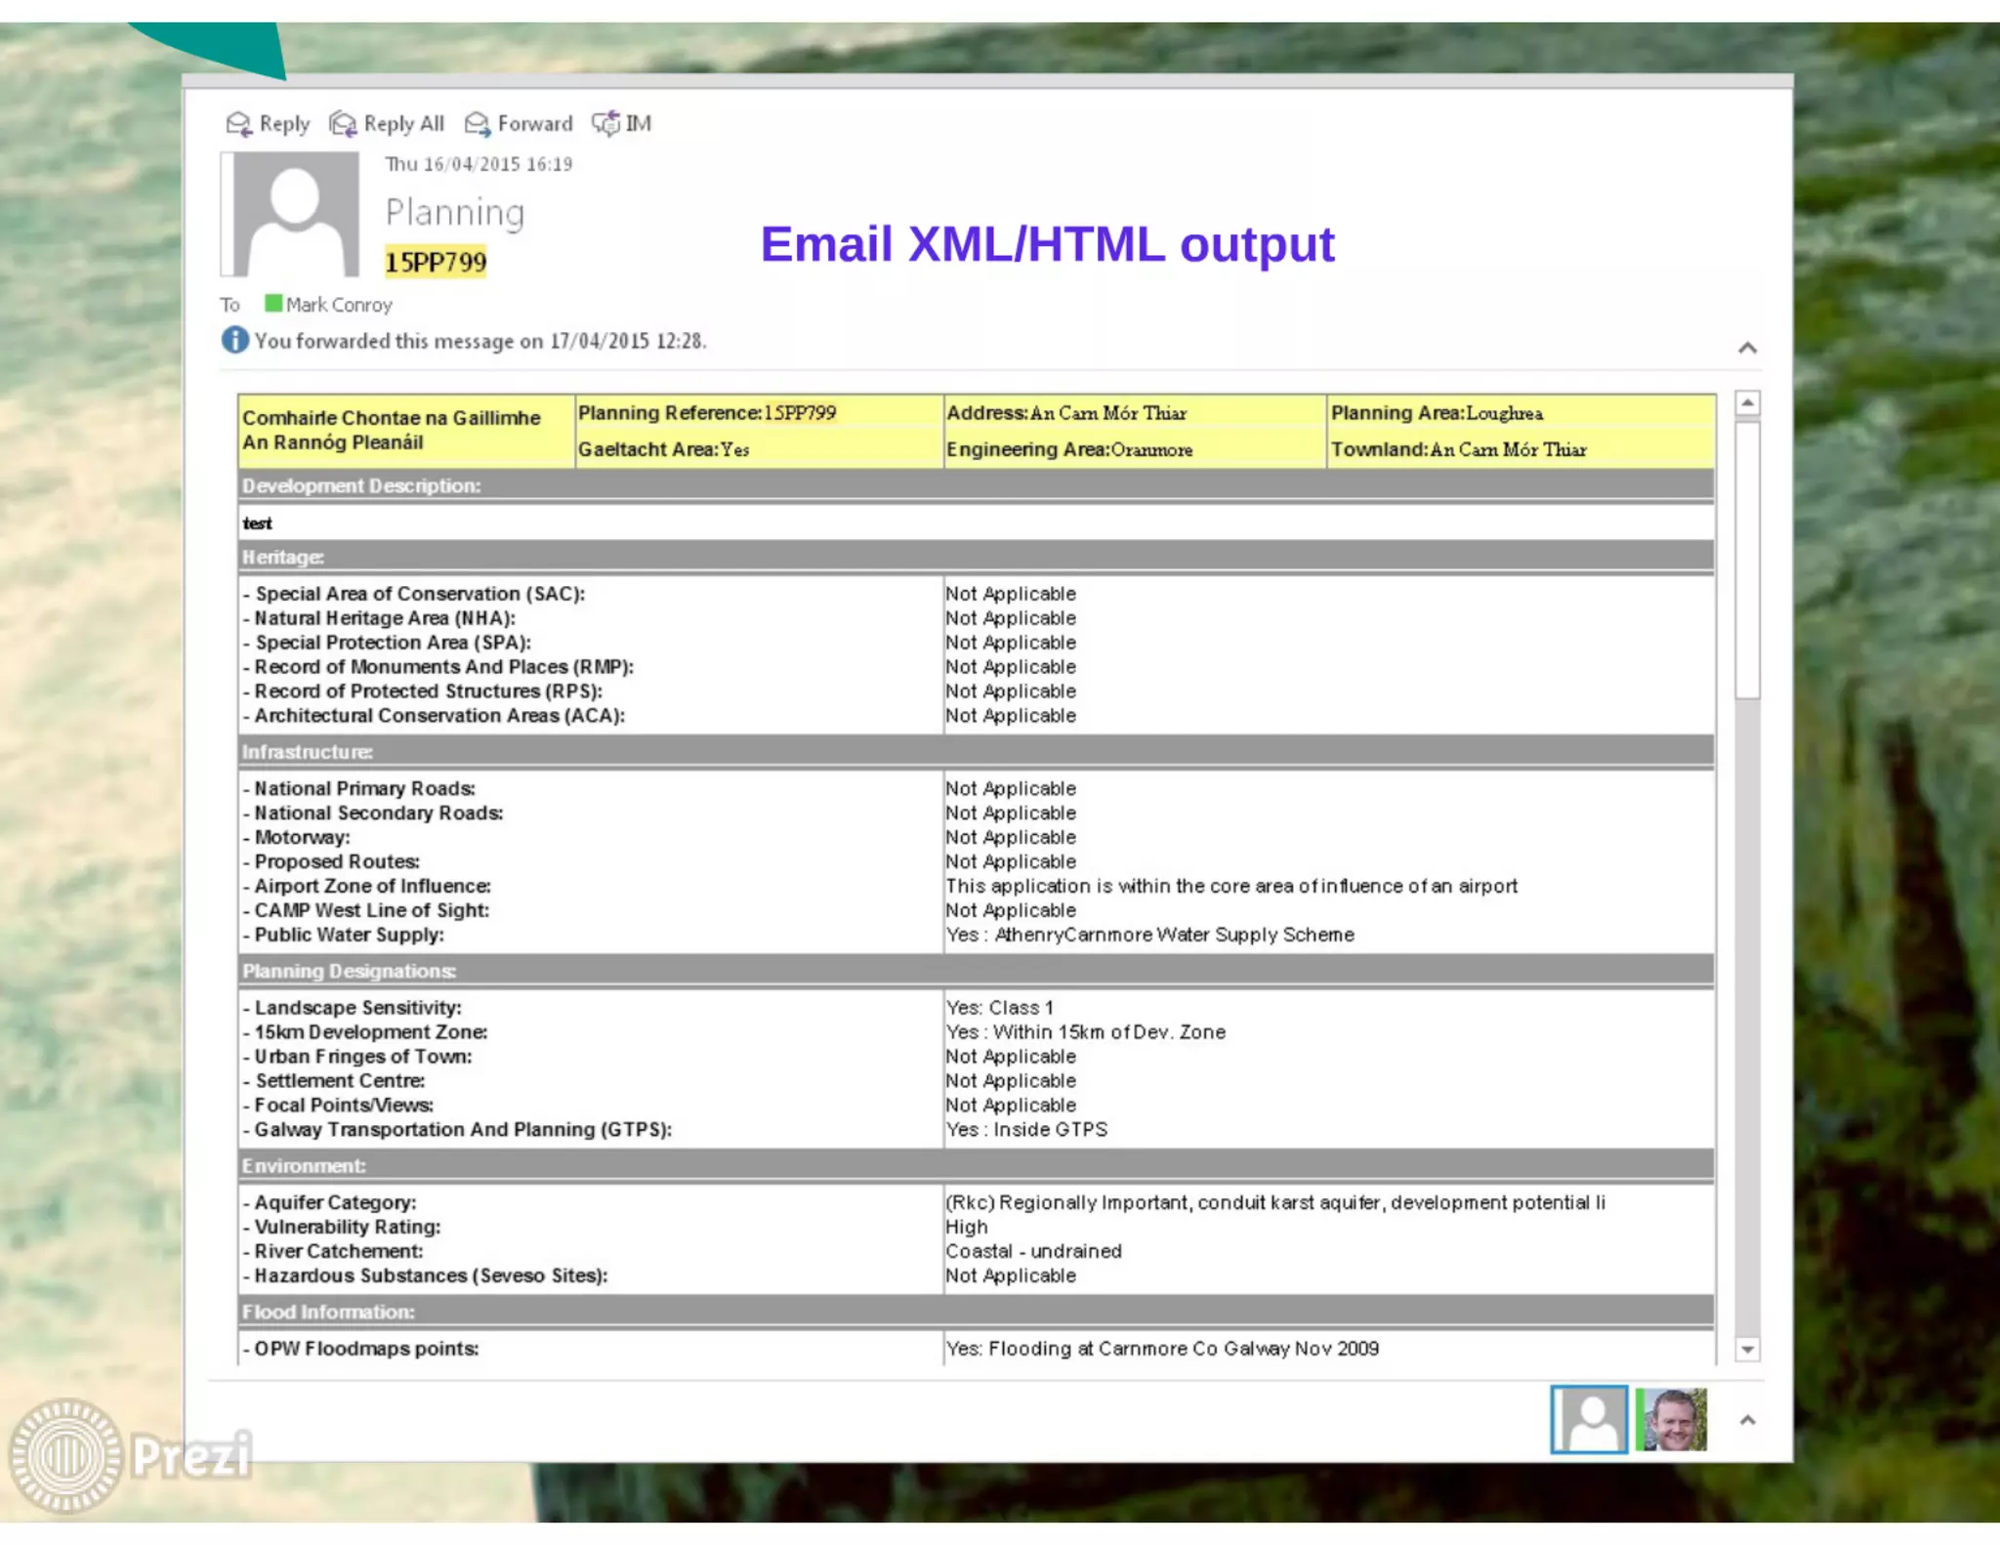The image size is (2000, 1545).
Task: Click the highlighted 15PP799 subject text
Action: click(435, 262)
